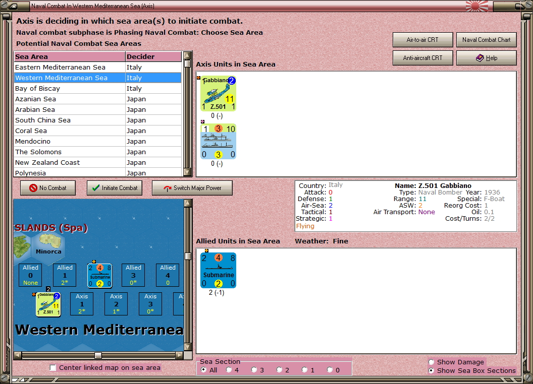
Task: Click the Allied 4 sea box on map
Action: pyautogui.click(x=168, y=275)
